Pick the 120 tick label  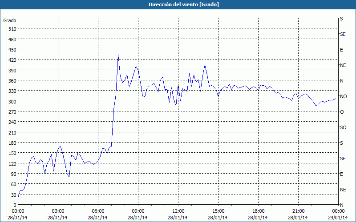click(x=12, y=164)
